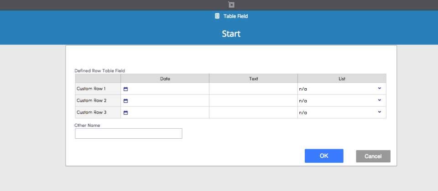438x191 pixels.
Task: Click the document icon beside Table Field
Action: pyautogui.click(x=217, y=16)
